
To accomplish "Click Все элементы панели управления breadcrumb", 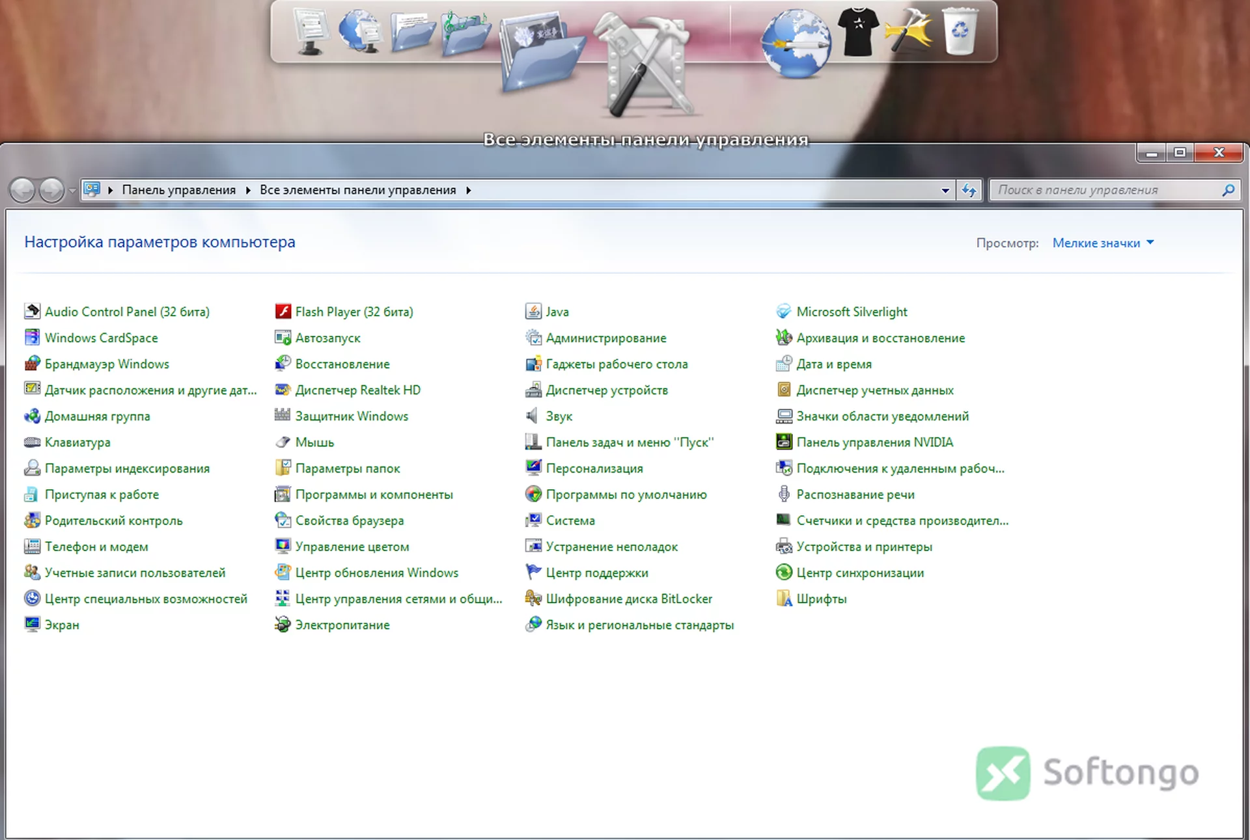I will click(357, 190).
